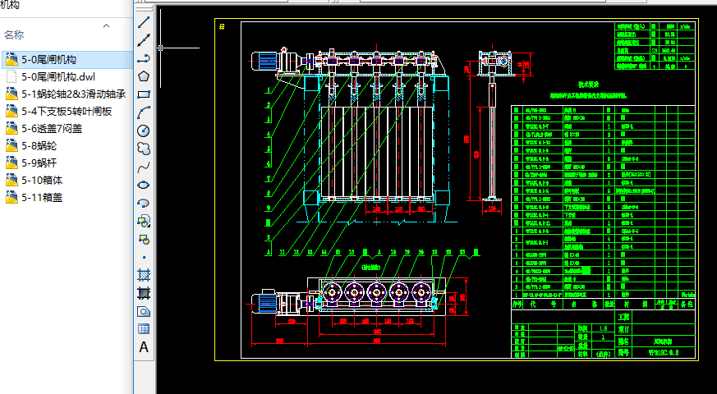
Task: Open the 5-9蜗杆 folder
Action: coord(39,163)
